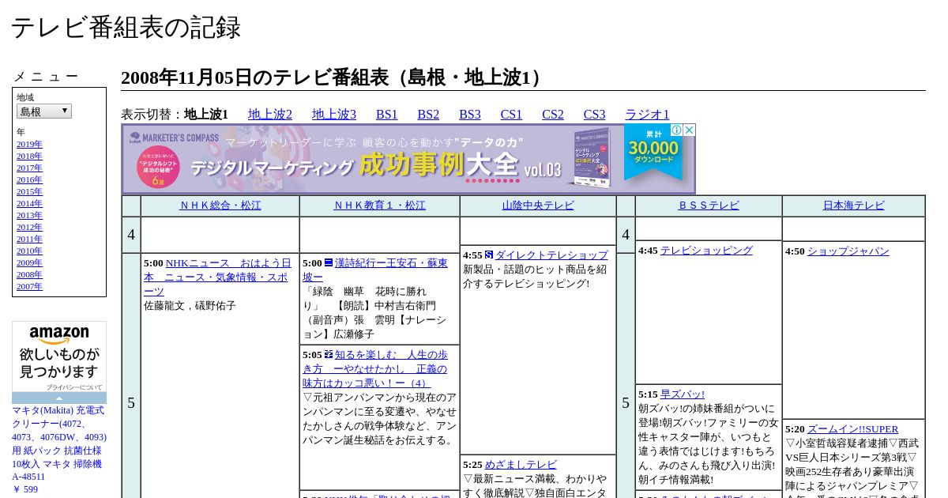948x498 pixels.
Task: Open the 2012年 archive link
Action: click(x=29, y=227)
